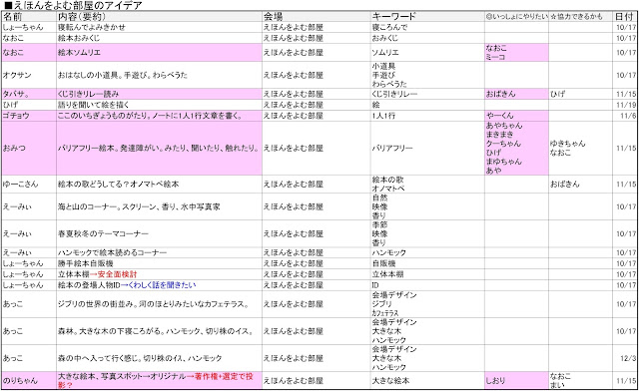Click the cell くじ引きリレー読み
This screenshot has width=639, height=391.
tap(159, 94)
